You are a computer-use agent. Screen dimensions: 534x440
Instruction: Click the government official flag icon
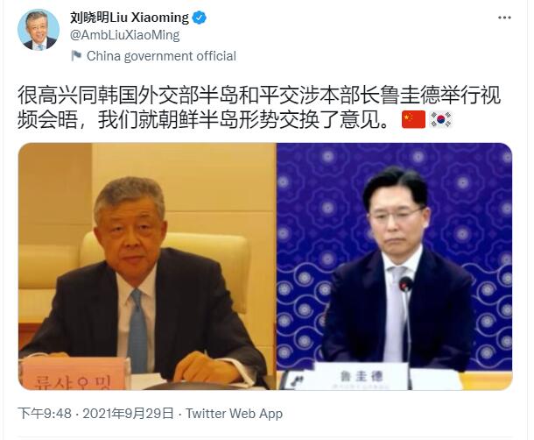(x=76, y=55)
